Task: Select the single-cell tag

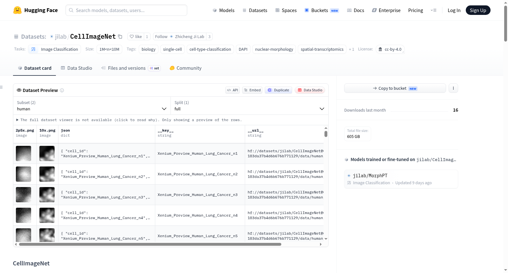Action: [x=172, y=49]
